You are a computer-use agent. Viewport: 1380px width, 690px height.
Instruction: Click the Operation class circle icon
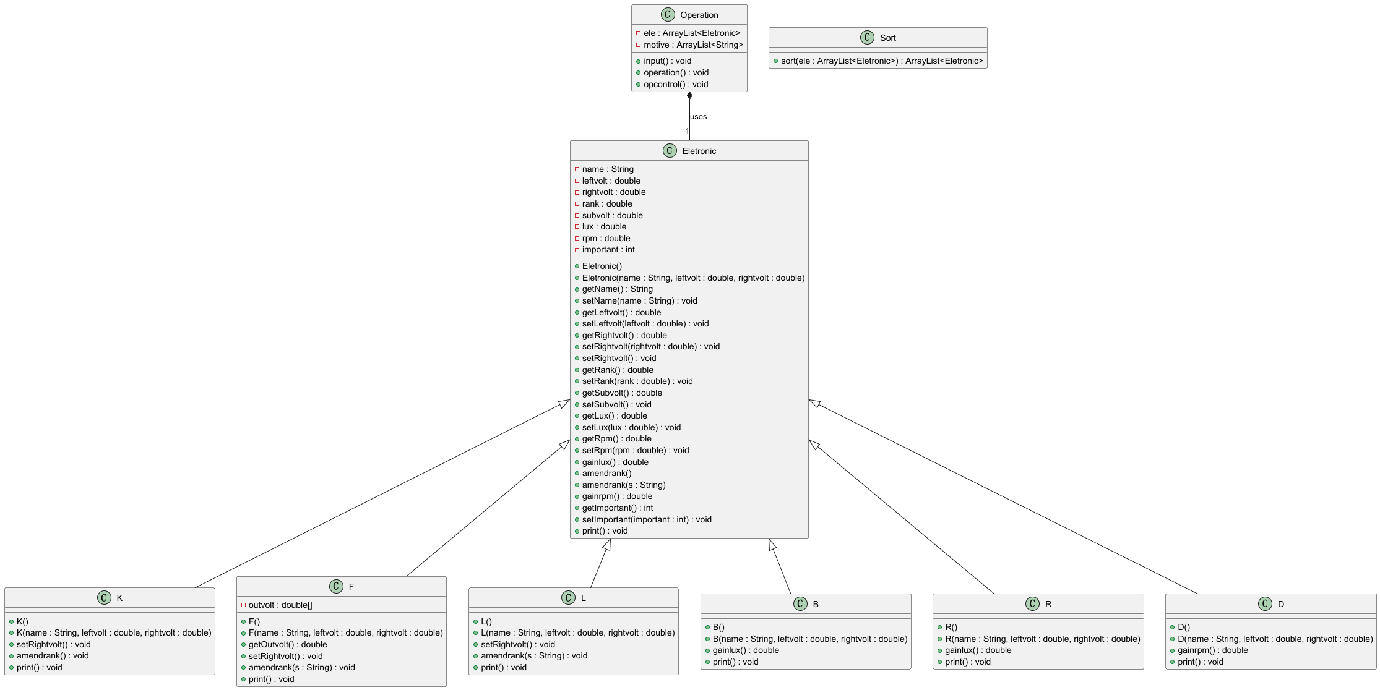coord(668,15)
